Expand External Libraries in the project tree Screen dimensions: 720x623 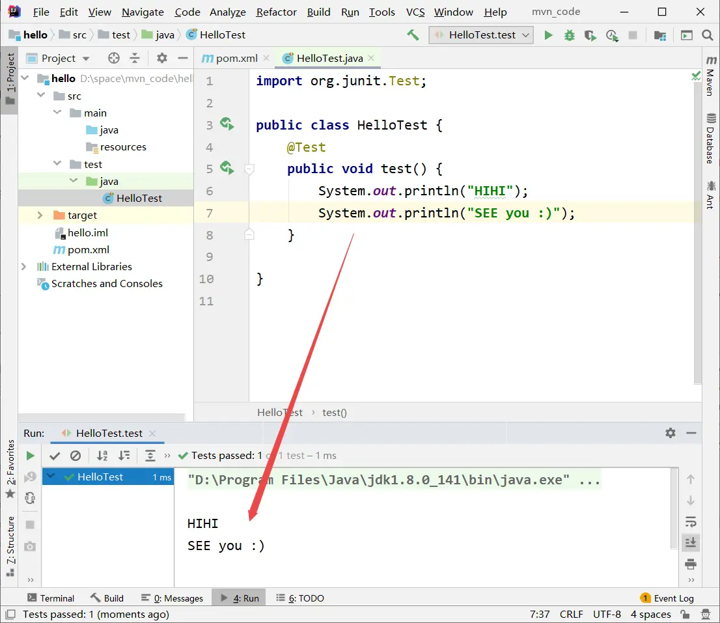[24, 267]
